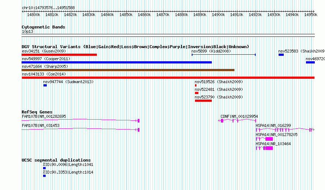The height and width of the screenshot is (190, 325).
Task: Click the nsv519526 (Shaikh2009) label
Action: [x=219, y=82]
